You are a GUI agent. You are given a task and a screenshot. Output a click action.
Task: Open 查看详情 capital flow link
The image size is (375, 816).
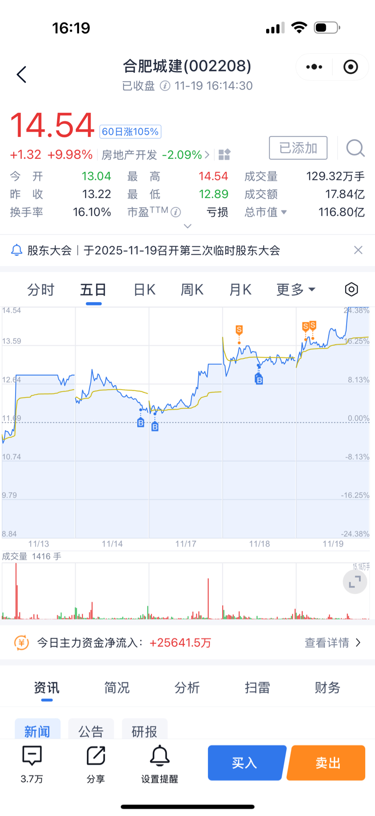333,642
